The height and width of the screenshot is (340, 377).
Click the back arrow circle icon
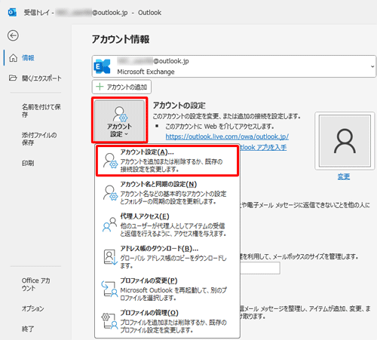(13, 35)
